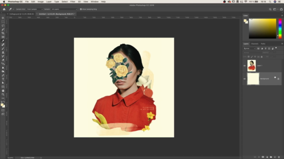
Task: Select the Move tool
Action: 3,18
